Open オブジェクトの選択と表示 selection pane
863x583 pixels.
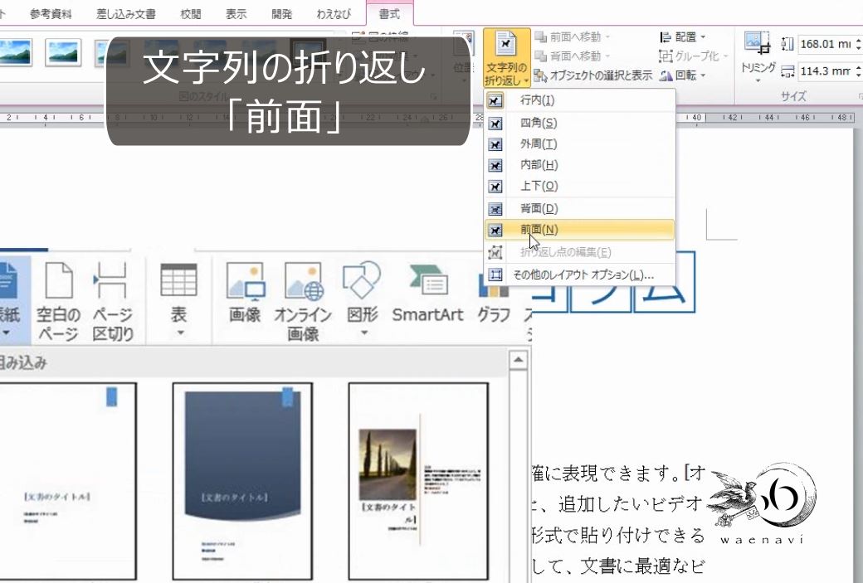(593, 75)
